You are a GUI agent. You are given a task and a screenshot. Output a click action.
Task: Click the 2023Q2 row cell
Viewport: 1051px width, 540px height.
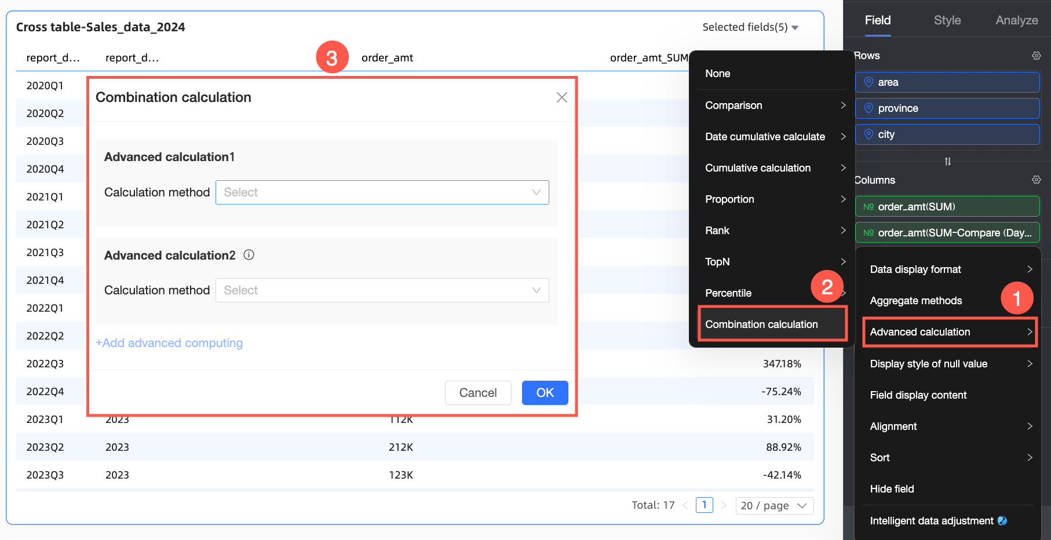(x=45, y=447)
